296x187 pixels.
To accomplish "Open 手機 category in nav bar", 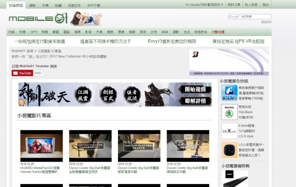I will pos(23,32).
